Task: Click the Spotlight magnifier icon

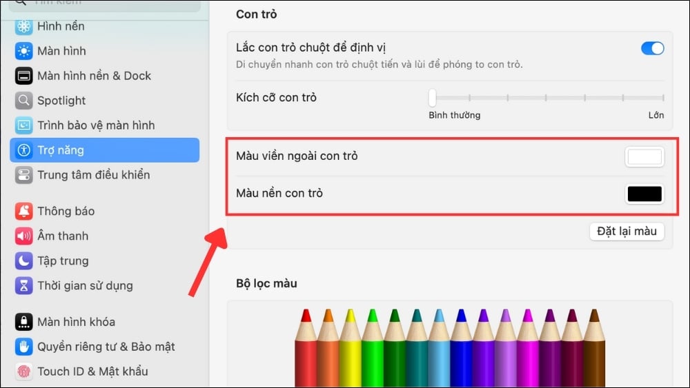Action: pos(24,101)
